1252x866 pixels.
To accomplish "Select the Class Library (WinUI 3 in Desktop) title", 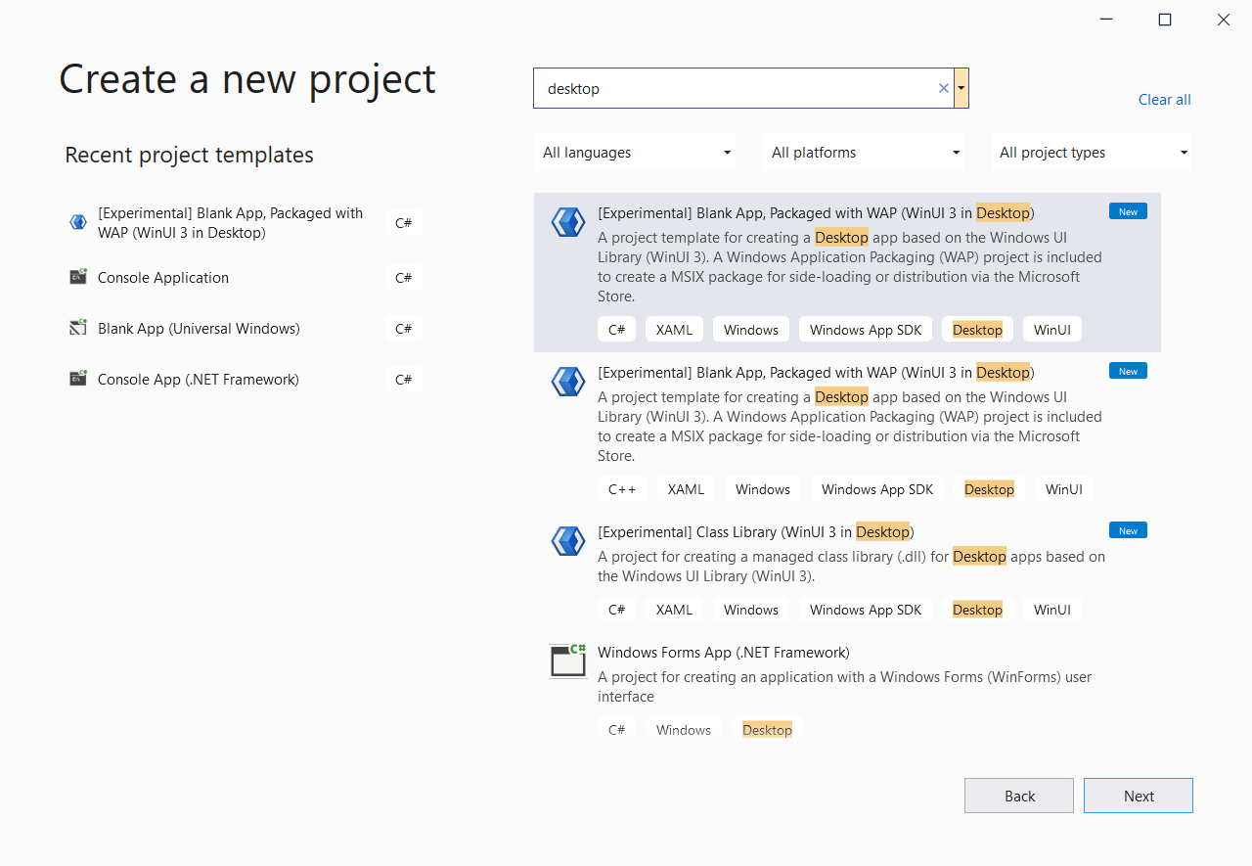I will pos(755,532).
